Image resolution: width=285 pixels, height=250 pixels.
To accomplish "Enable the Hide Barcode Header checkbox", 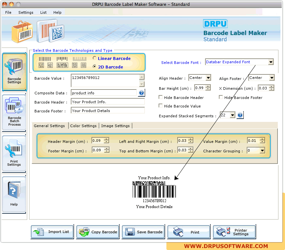I will pyautogui.click(x=161, y=97).
